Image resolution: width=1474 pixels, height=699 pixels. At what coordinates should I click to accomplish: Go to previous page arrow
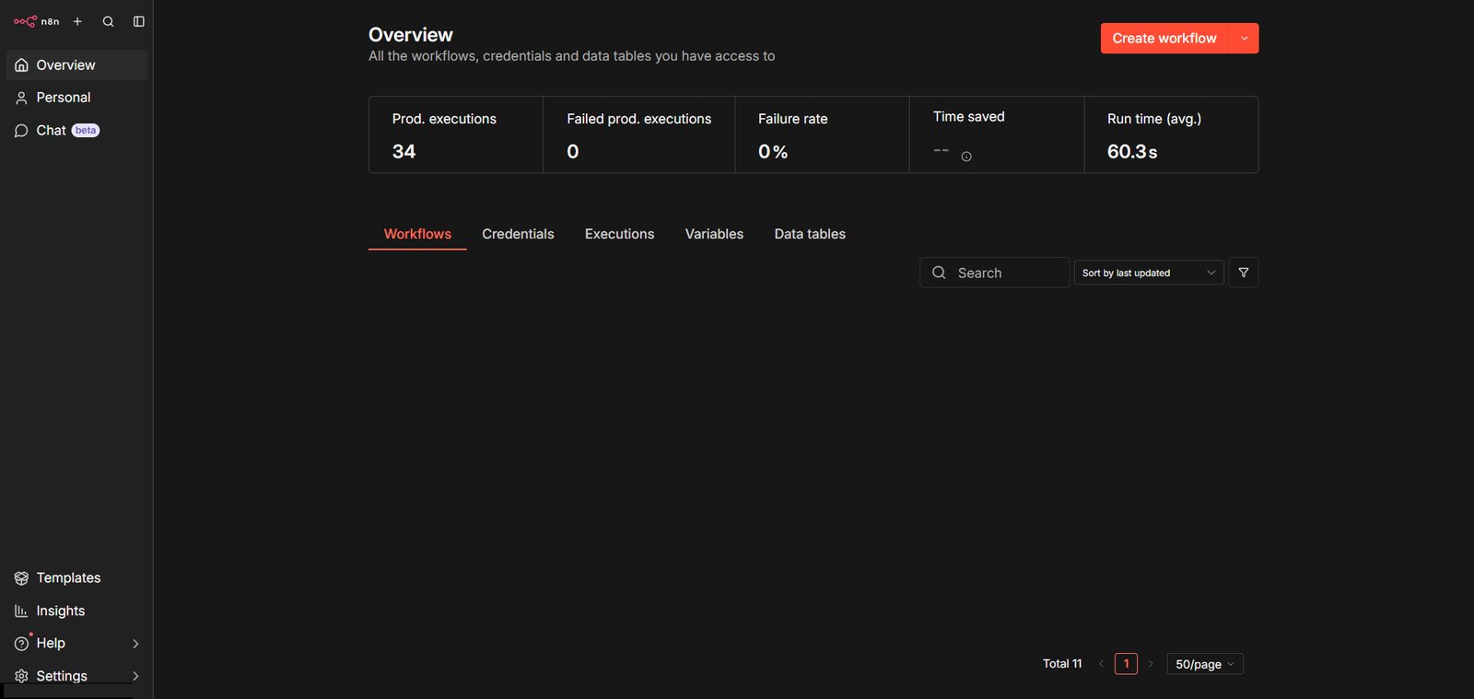coord(1101,664)
